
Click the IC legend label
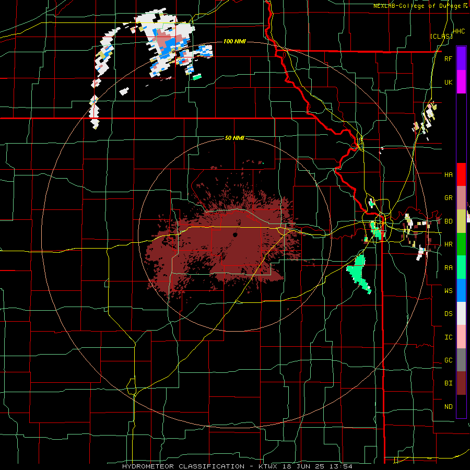pos(448,337)
